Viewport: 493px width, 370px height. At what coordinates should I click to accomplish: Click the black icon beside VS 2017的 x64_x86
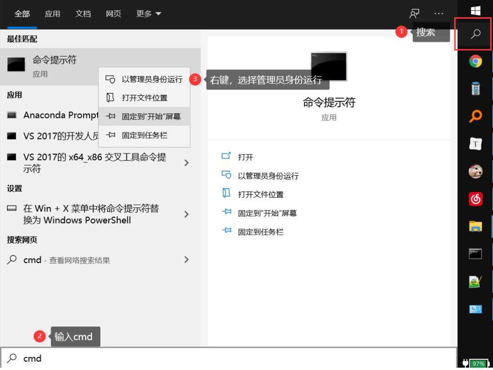pos(12,157)
